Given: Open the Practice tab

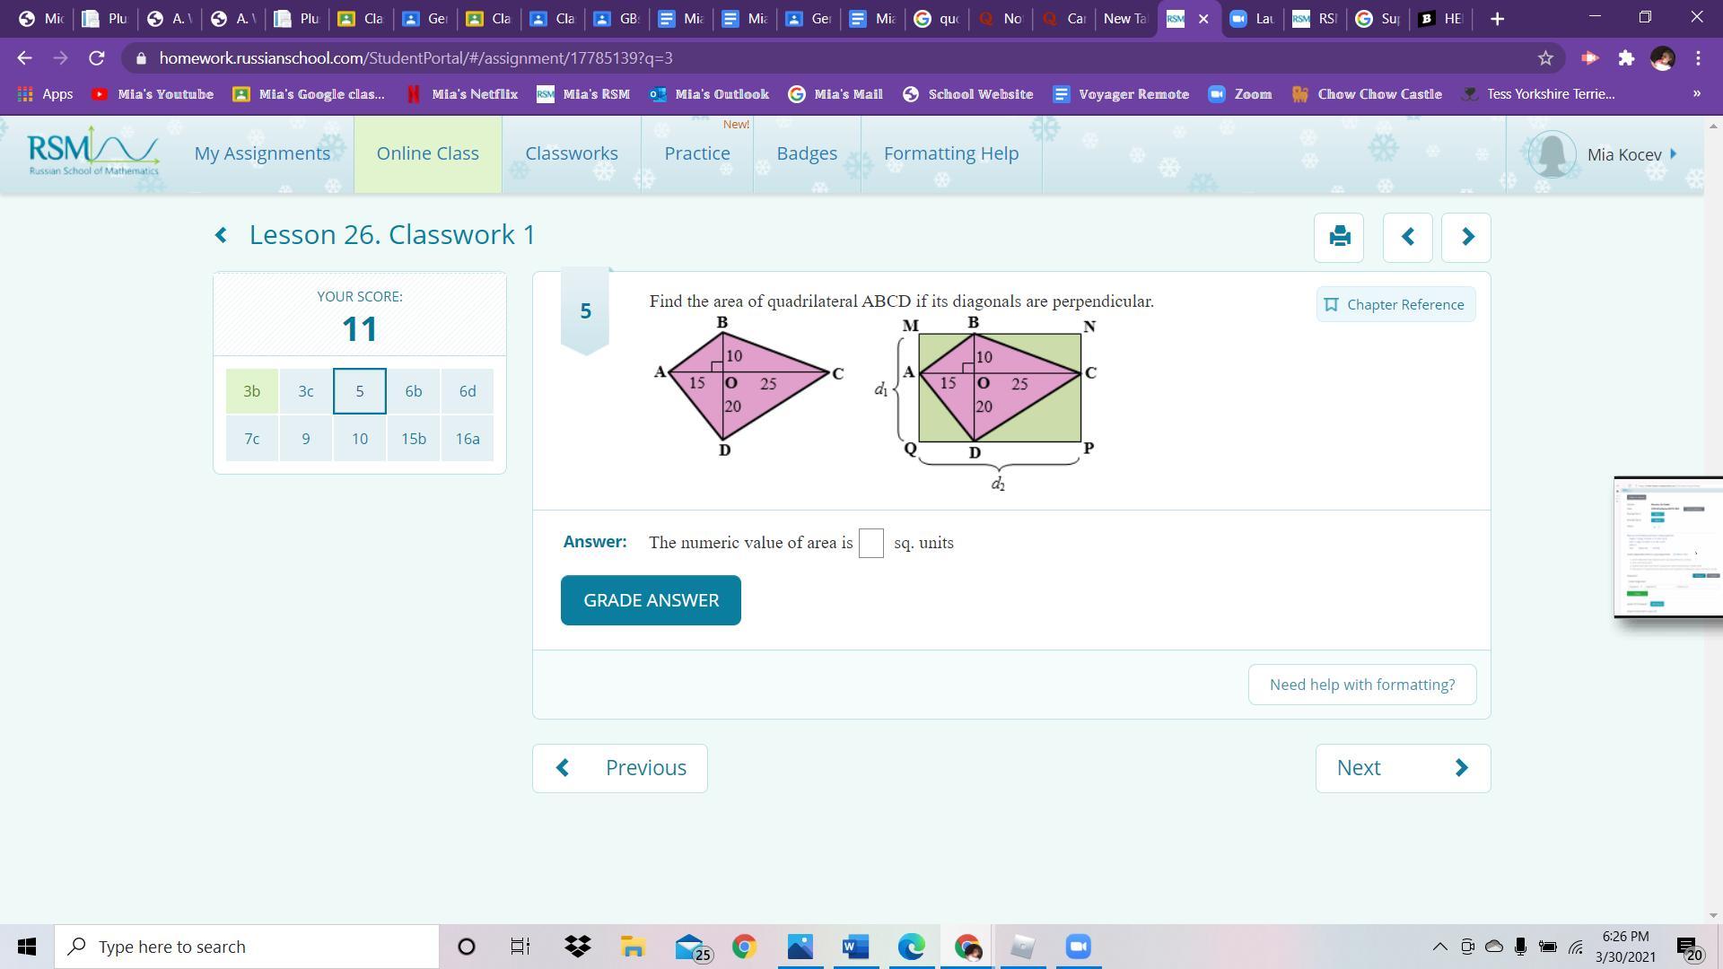Looking at the screenshot, I should (x=697, y=153).
